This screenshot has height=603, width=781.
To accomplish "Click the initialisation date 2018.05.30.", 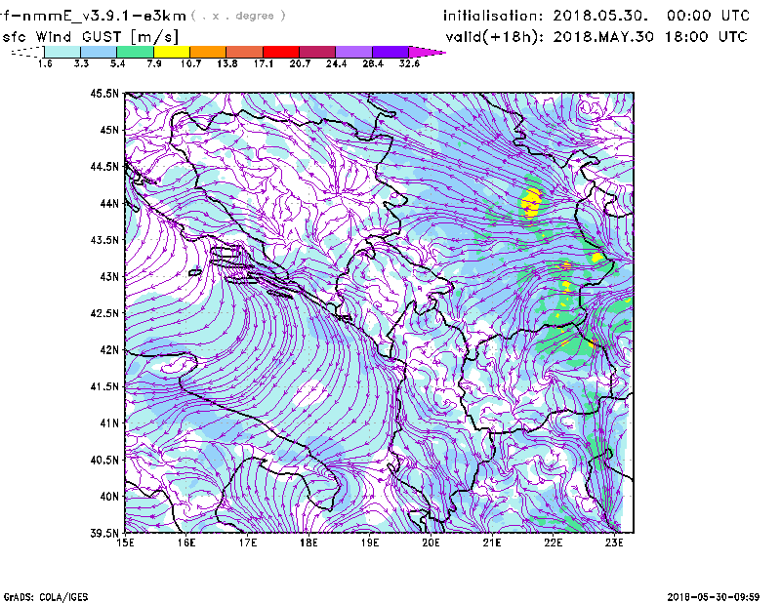I will [600, 16].
